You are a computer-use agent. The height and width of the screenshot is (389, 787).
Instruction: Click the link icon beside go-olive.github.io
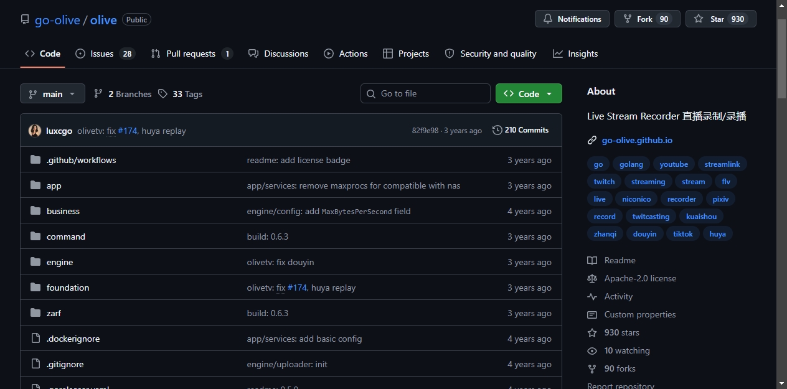click(x=592, y=141)
